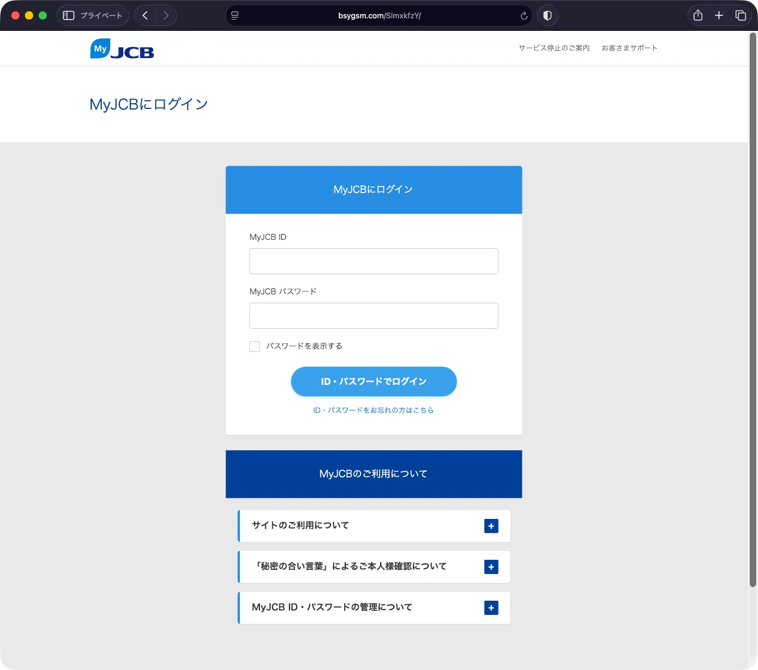Toggle Safari sidebar icon

click(69, 15)
